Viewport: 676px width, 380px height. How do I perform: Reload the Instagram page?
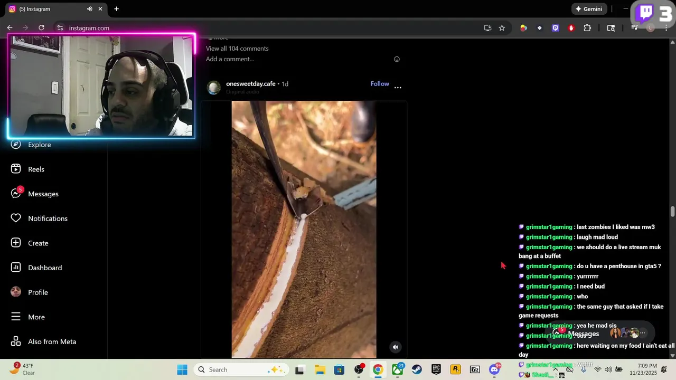click(41, 28)
